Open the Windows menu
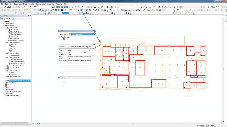Viewport: 227px width, 127px height. [x=59, y=4]
